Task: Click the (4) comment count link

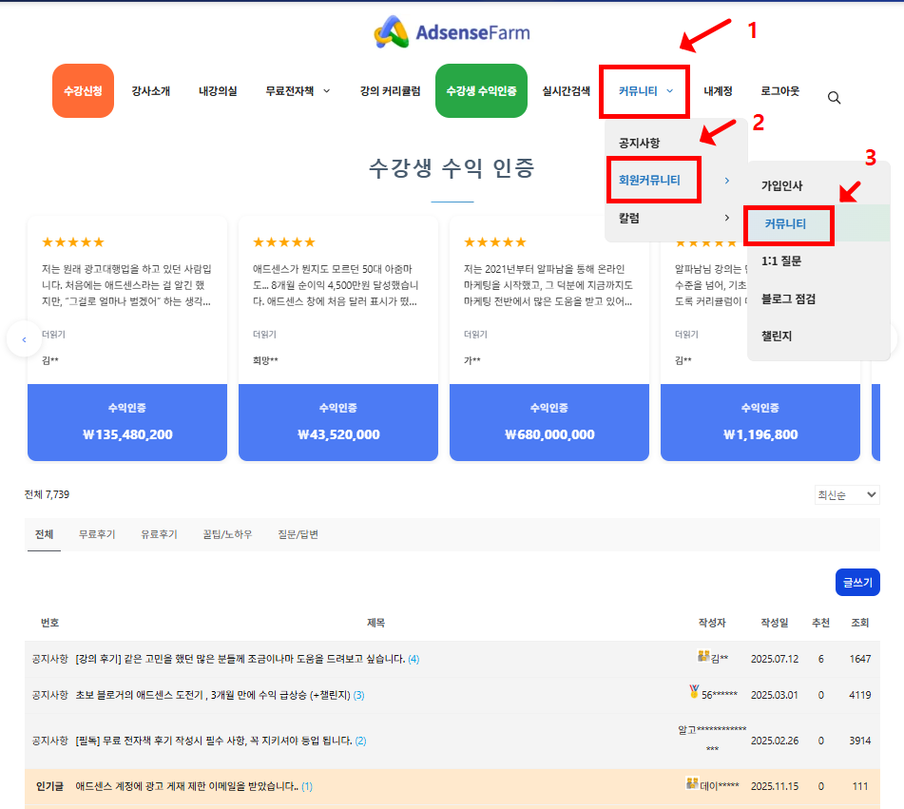Action: (x=414, y=659)
